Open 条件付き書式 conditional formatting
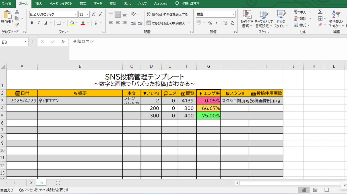This screenshot has height=194, width=347. tap(247, 19)
